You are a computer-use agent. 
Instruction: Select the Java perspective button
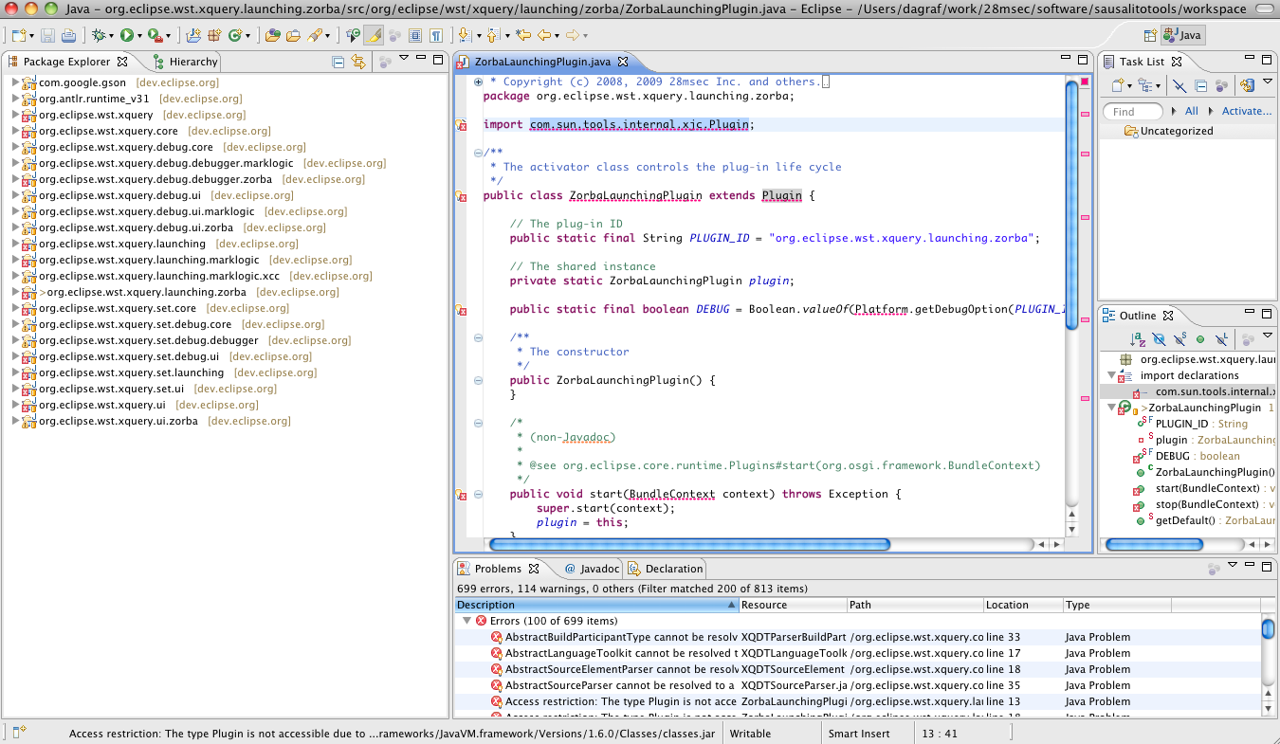pyautogui.click(x=1183, y=36)
